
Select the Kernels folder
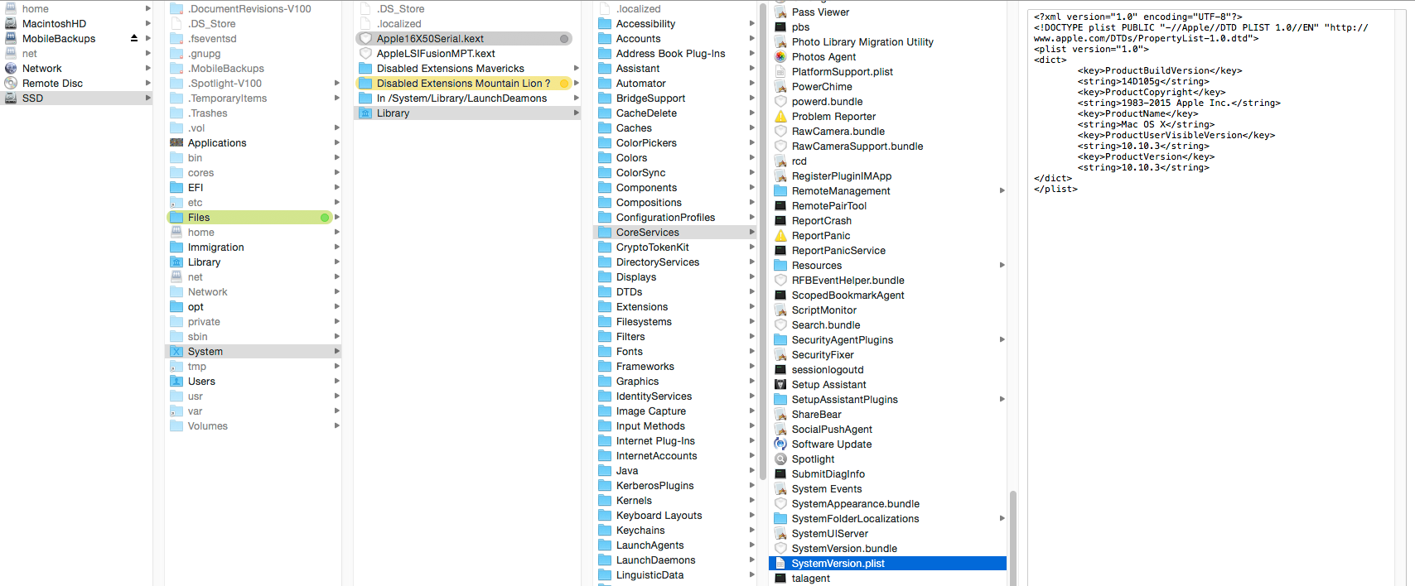click(x=675, y=501)
